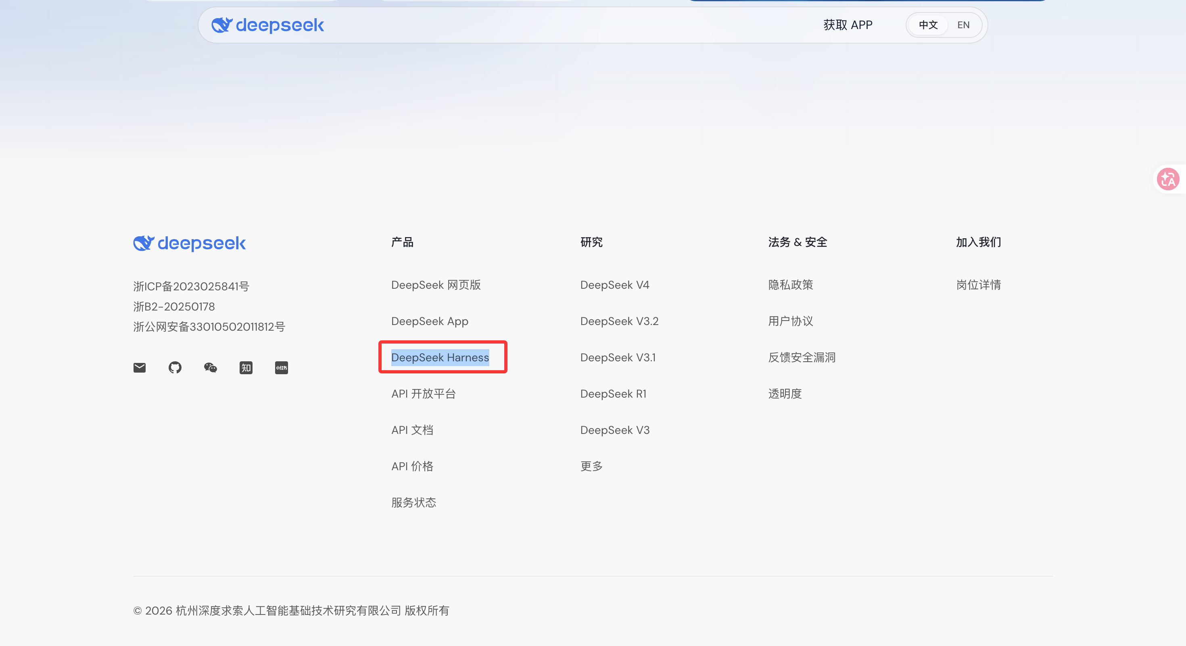The width and height of the screenshot is (1186, 646).
Task: Open DeepSeek 网页版 link
Action: [x=436, y=285]
